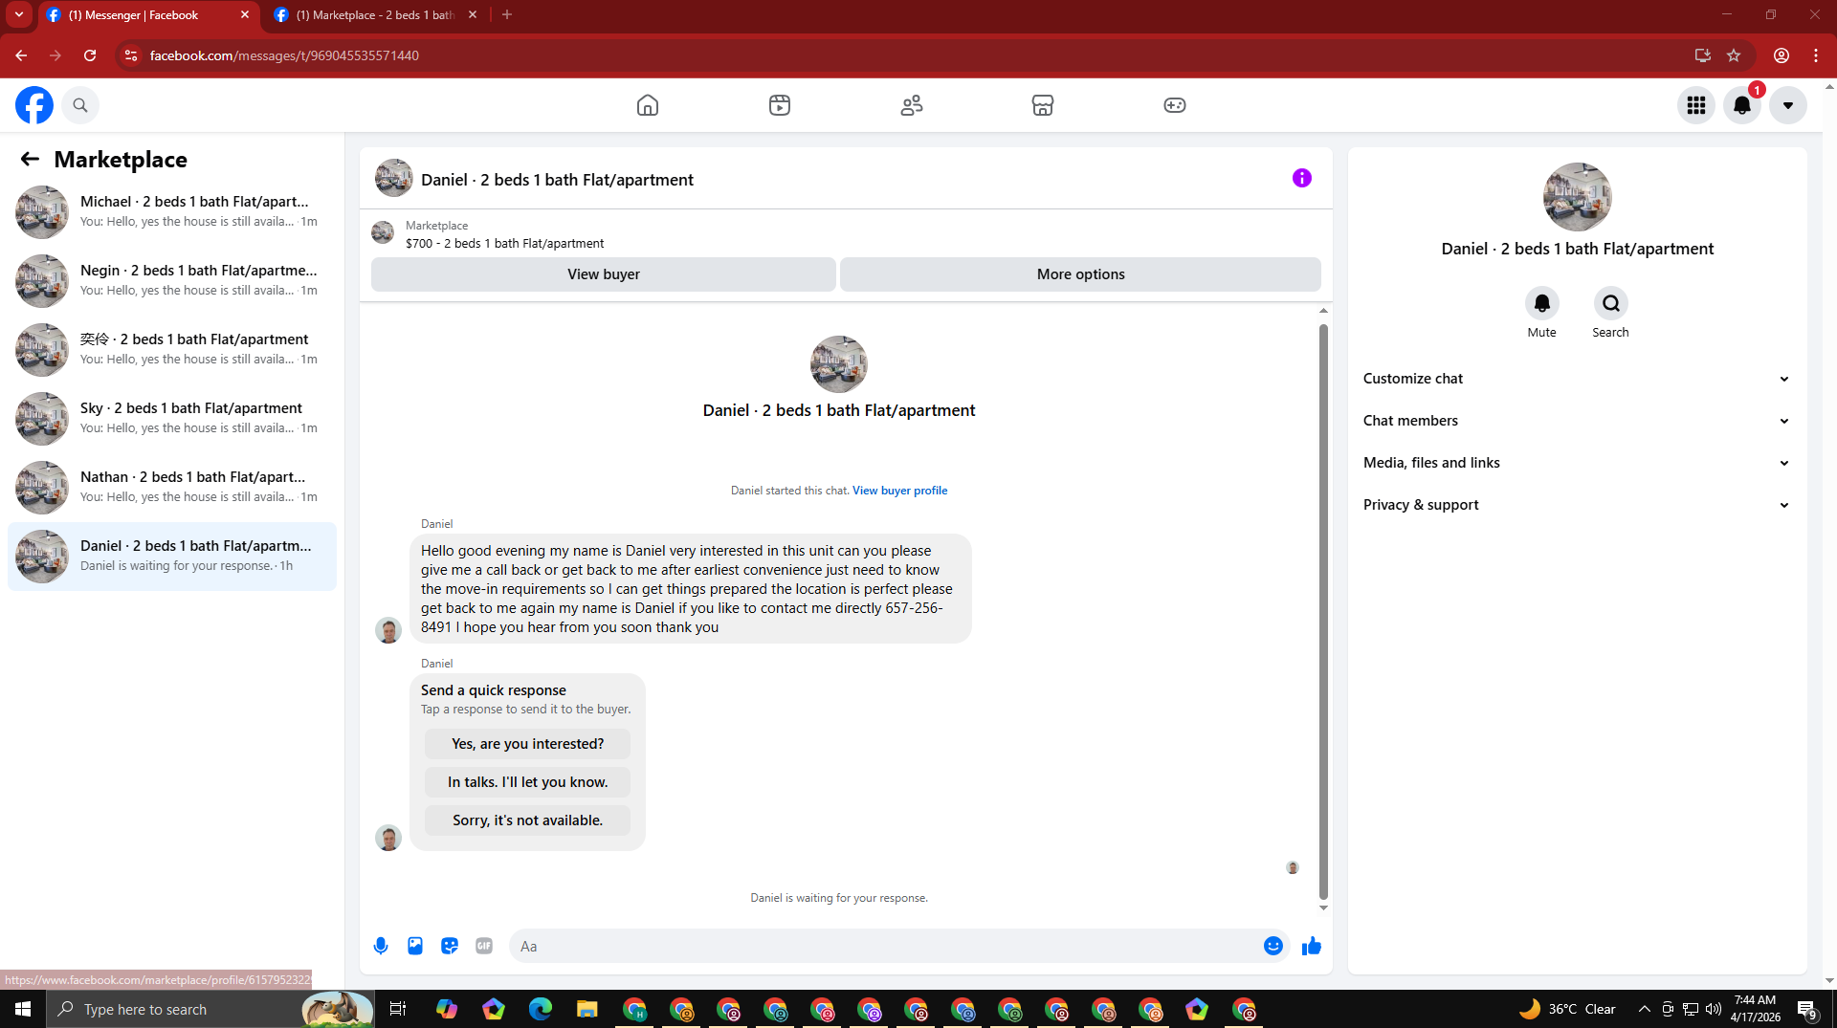Open the Facebook logo home

click(x=34, y=105)
